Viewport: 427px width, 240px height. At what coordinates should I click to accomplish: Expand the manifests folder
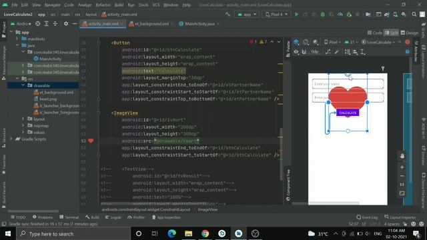pyautogui.click(x=17, y=39)
